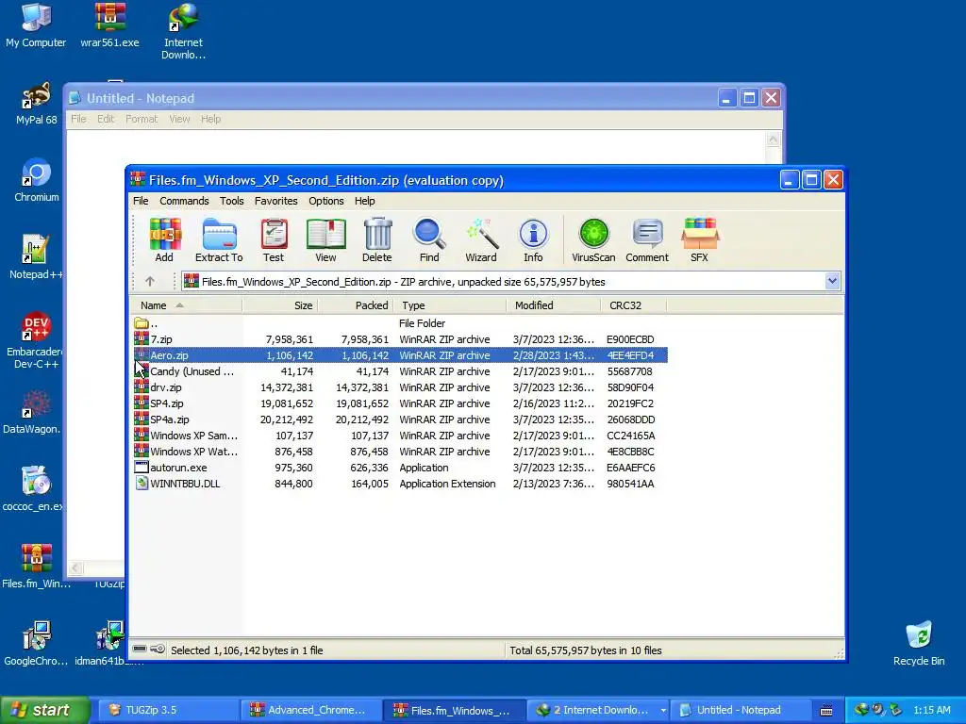Click the Add toolbar icon in WinRAR
The width and height of the screenshot is (966, 724).
click(x=164, y=240)
